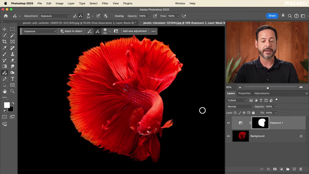The height and width of the screenshot is (174, 309).
Task: Open Adjustment dropdown in options bar
Action: tap(55, 16)
